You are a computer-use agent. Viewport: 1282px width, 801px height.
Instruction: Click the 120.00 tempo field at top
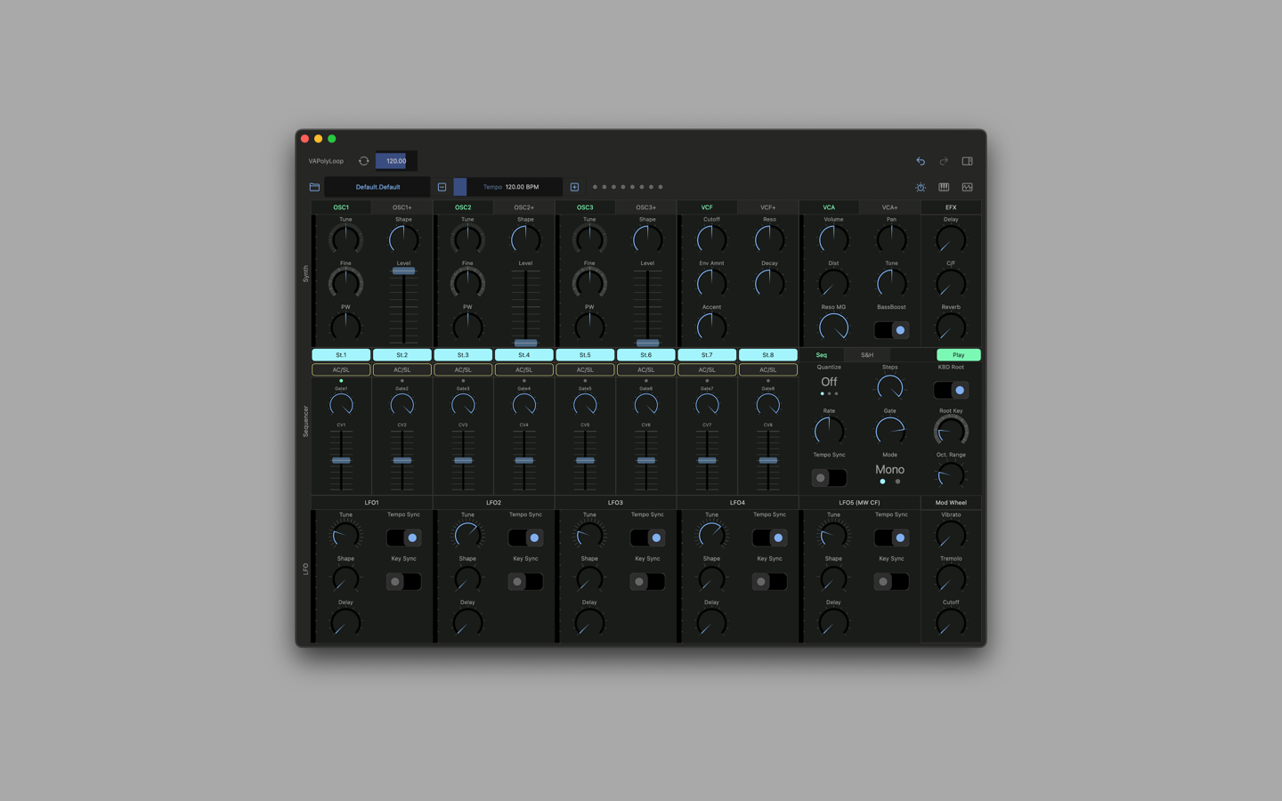coord(396,161)
